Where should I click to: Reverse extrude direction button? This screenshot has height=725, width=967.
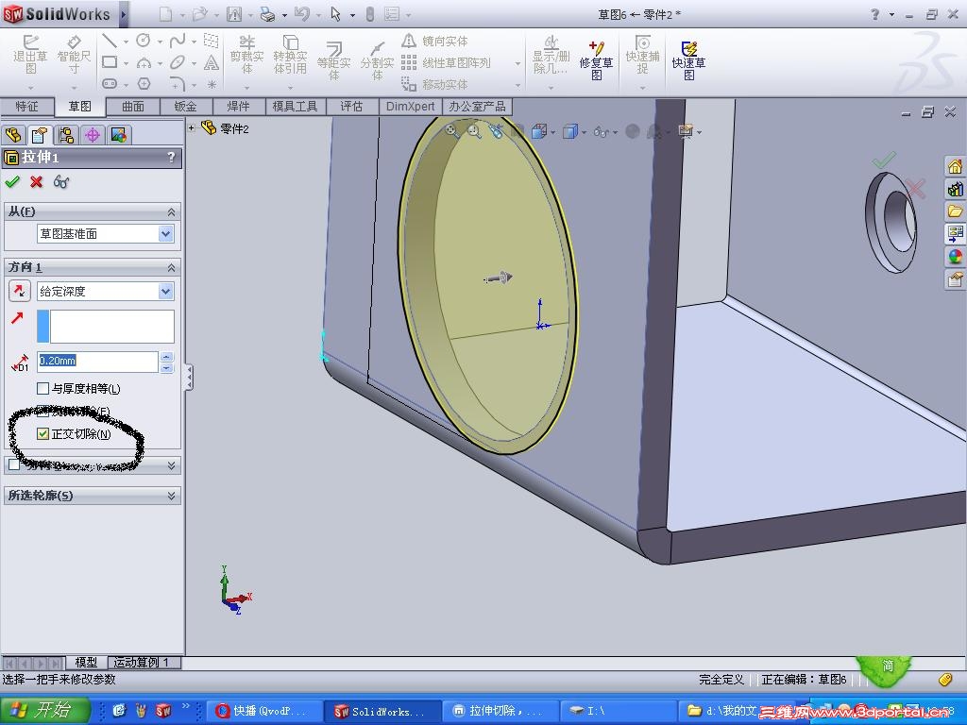(20, 291)
